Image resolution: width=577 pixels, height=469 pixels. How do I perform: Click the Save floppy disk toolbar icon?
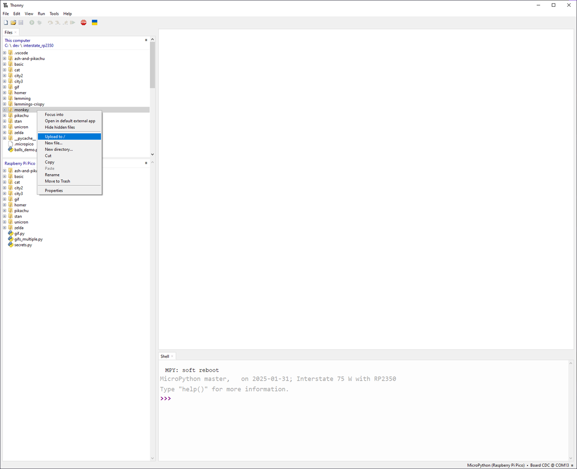click(21, 23)
